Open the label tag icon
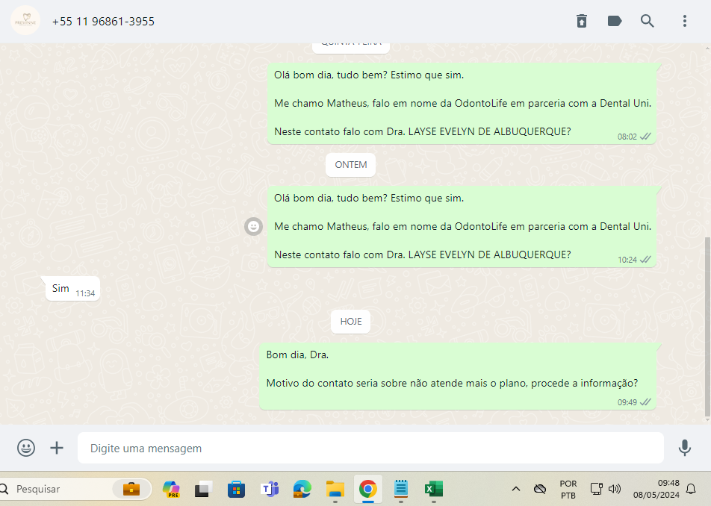 point(615,21)
